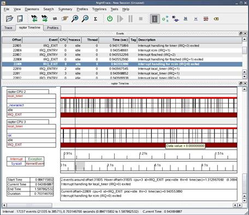This screenshot has width=249, height=215.
Task: Open the View menu
Action: point(17,9)
